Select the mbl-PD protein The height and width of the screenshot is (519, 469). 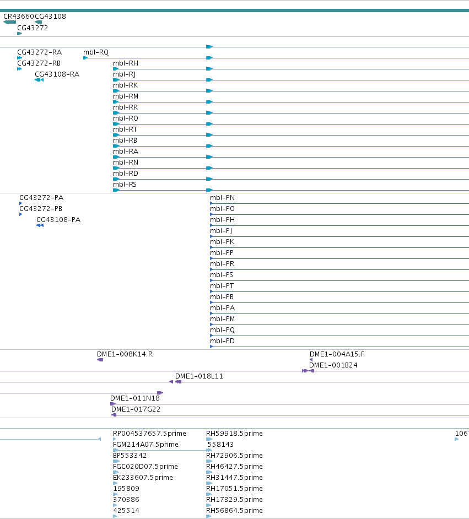(x=223, y=341)
